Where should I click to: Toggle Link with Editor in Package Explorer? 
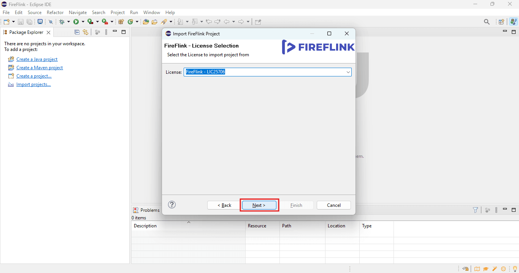86,32
